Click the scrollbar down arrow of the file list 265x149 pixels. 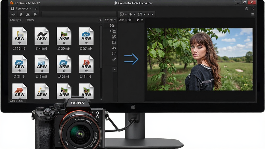(101, 100)
